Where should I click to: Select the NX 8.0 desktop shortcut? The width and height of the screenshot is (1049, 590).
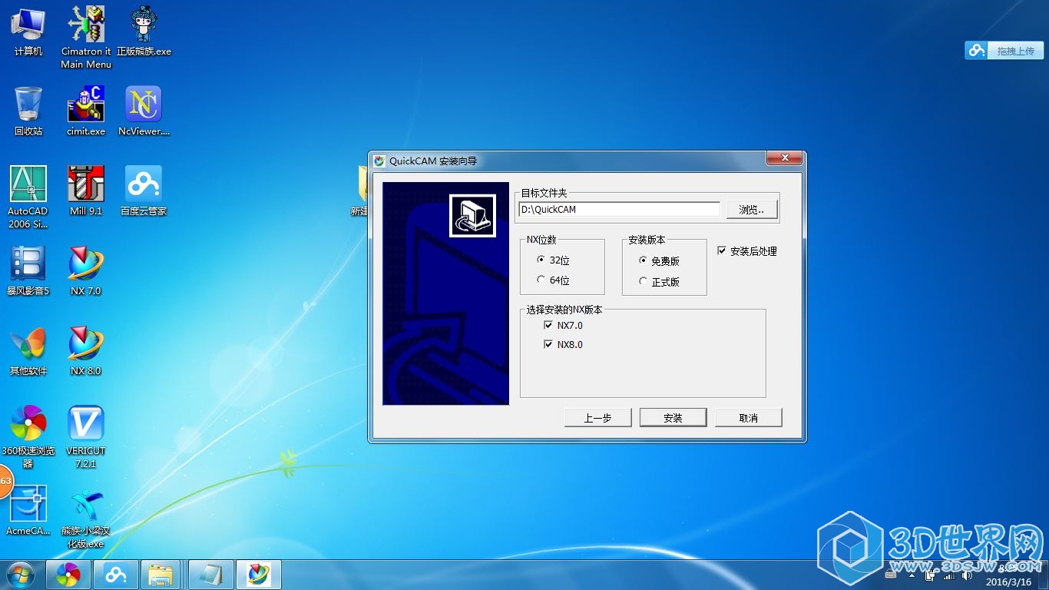point(86,350)
